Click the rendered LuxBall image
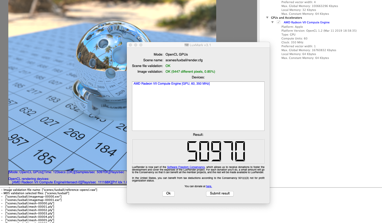This screenshot has width=382, height=223. click(x=112, y=85)
